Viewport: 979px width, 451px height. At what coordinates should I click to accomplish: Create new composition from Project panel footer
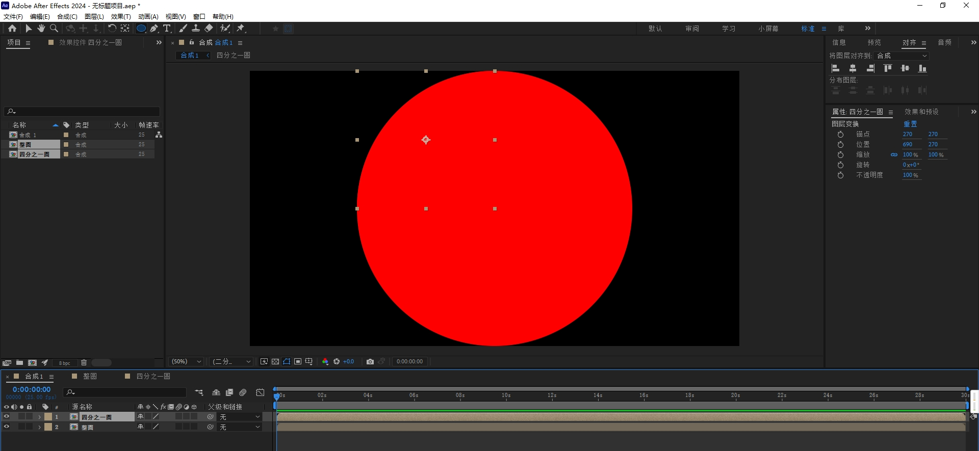32,363
